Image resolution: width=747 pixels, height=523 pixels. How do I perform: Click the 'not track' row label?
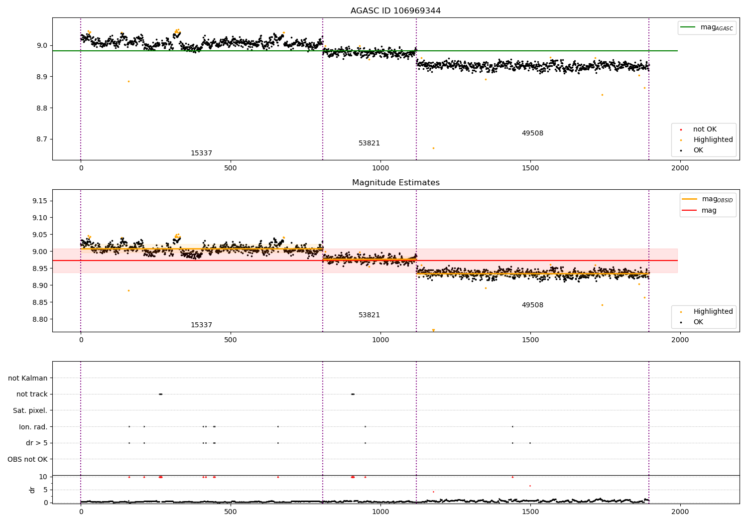click(x=32, y=394)
